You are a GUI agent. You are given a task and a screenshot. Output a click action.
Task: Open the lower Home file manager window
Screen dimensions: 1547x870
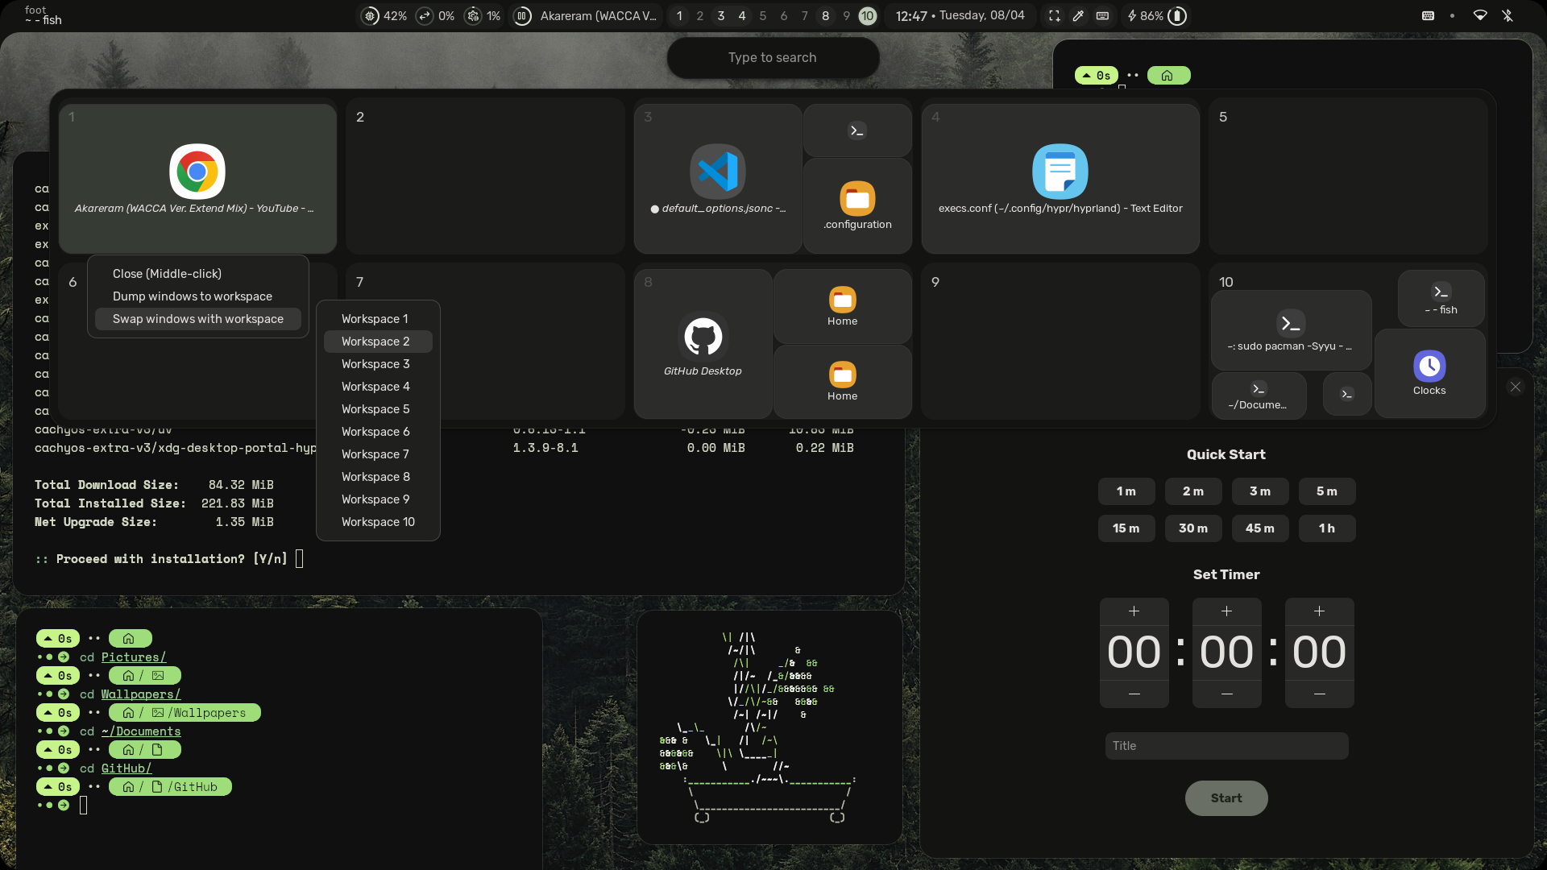pyautogui.click(x=842, y=382)
